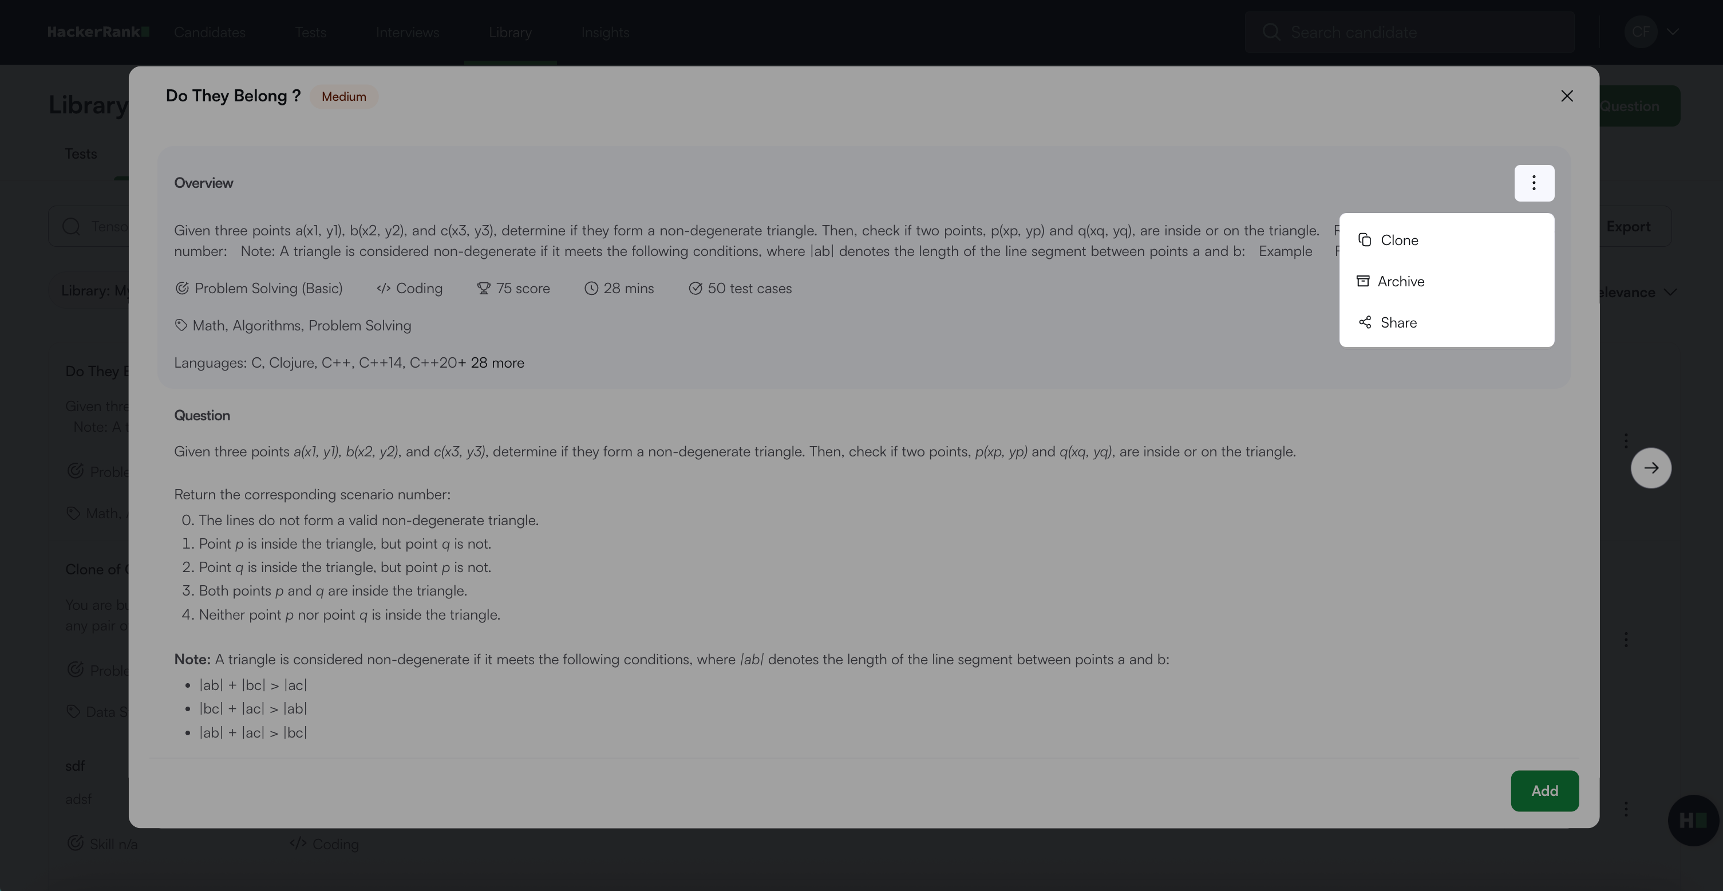Choose Archive in the options menu

[1400, 282]
